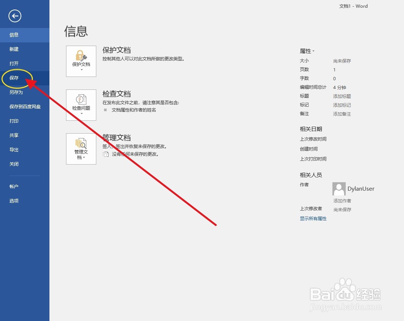Viewport: 404px width, 321px height.
Task: Open 共享 in the sidebar
Action: [x=25, y=135]
